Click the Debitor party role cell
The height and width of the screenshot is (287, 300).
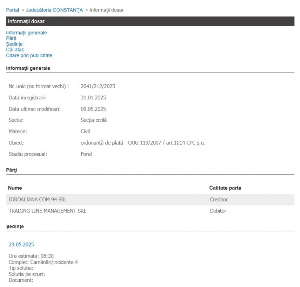(x=218, y=211)
